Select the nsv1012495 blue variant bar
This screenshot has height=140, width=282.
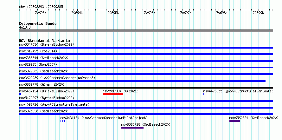click(x=146, y=54)
